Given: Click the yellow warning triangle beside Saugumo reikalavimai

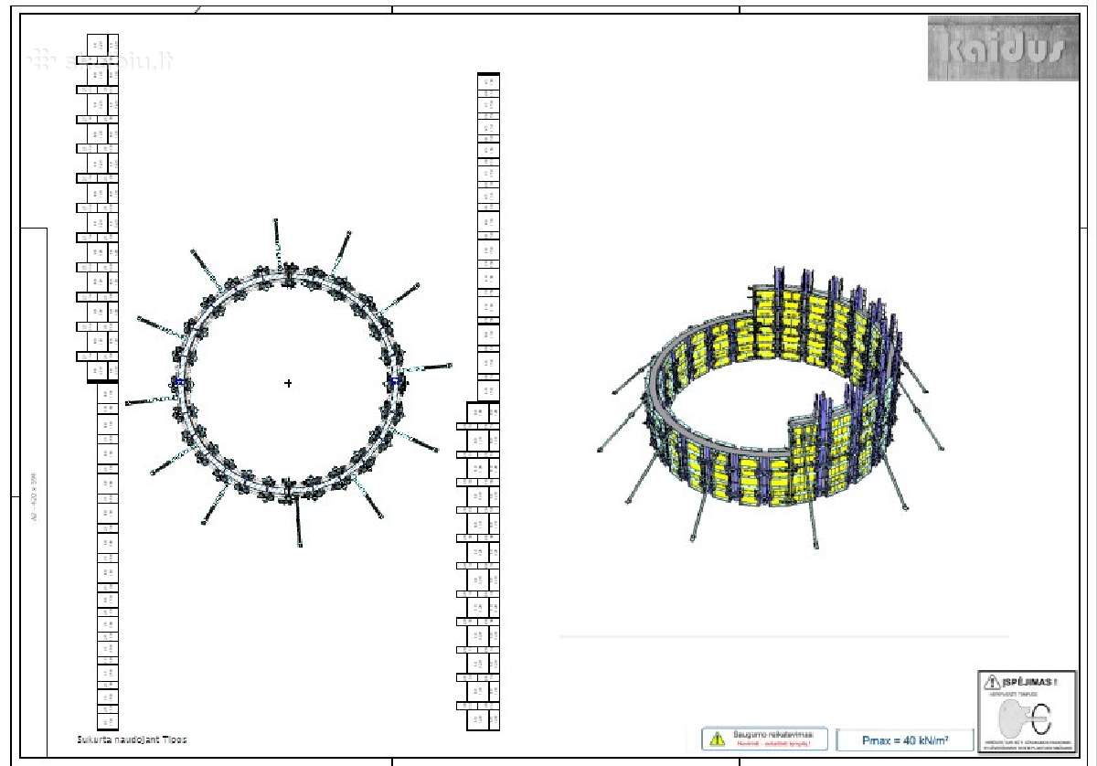Looking at the screenshot, I should (717, 738).
